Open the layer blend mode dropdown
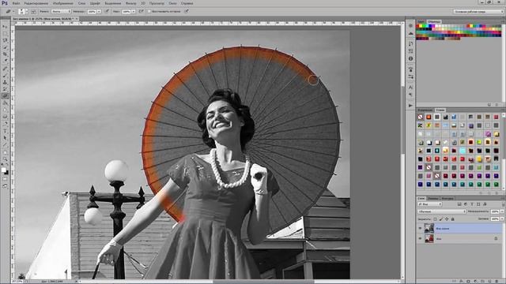Viewport: 506px width, 284px height. (442, 211)
